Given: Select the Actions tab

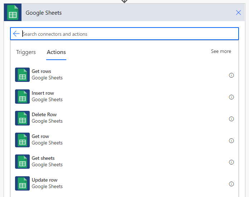Looking at the screenshot, I should (x=56, y=52).
